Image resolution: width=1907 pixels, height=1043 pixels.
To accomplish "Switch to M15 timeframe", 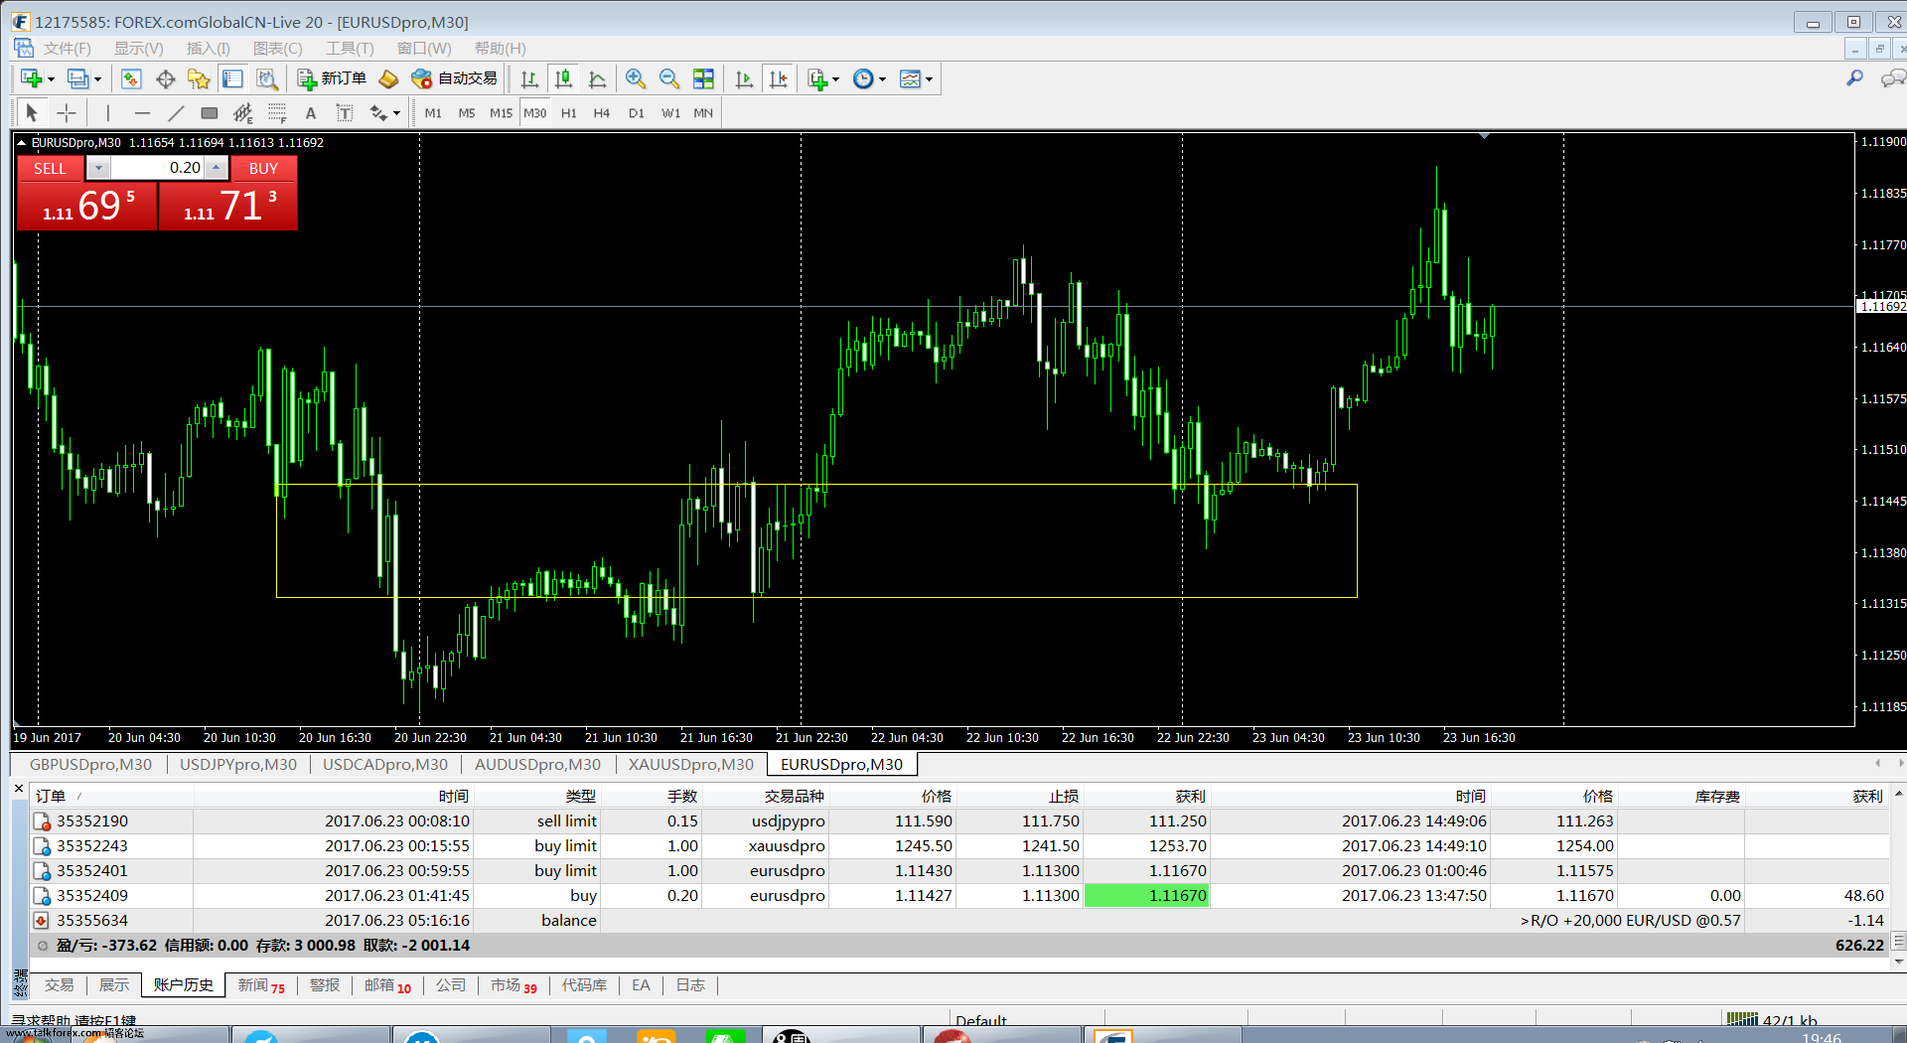I will click(501, 113).
